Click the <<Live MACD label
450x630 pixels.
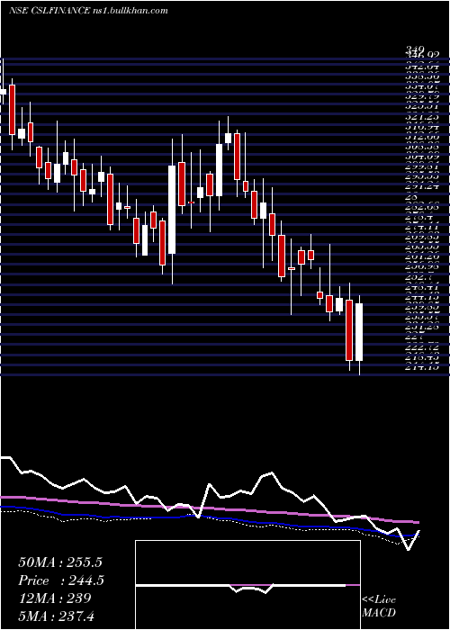[x=379, y=606]
